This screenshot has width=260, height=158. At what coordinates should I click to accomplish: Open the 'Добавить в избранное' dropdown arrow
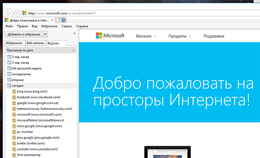(x=46, y=34)
